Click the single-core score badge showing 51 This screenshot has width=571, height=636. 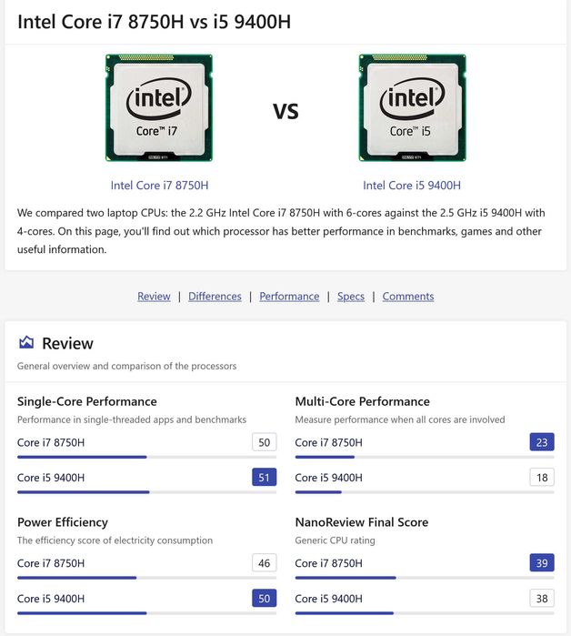(264, 478)
